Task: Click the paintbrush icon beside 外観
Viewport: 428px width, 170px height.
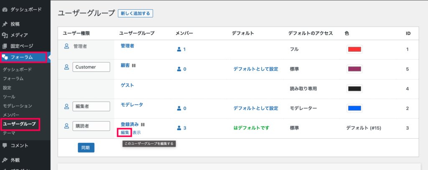Action: coord(5,160)
